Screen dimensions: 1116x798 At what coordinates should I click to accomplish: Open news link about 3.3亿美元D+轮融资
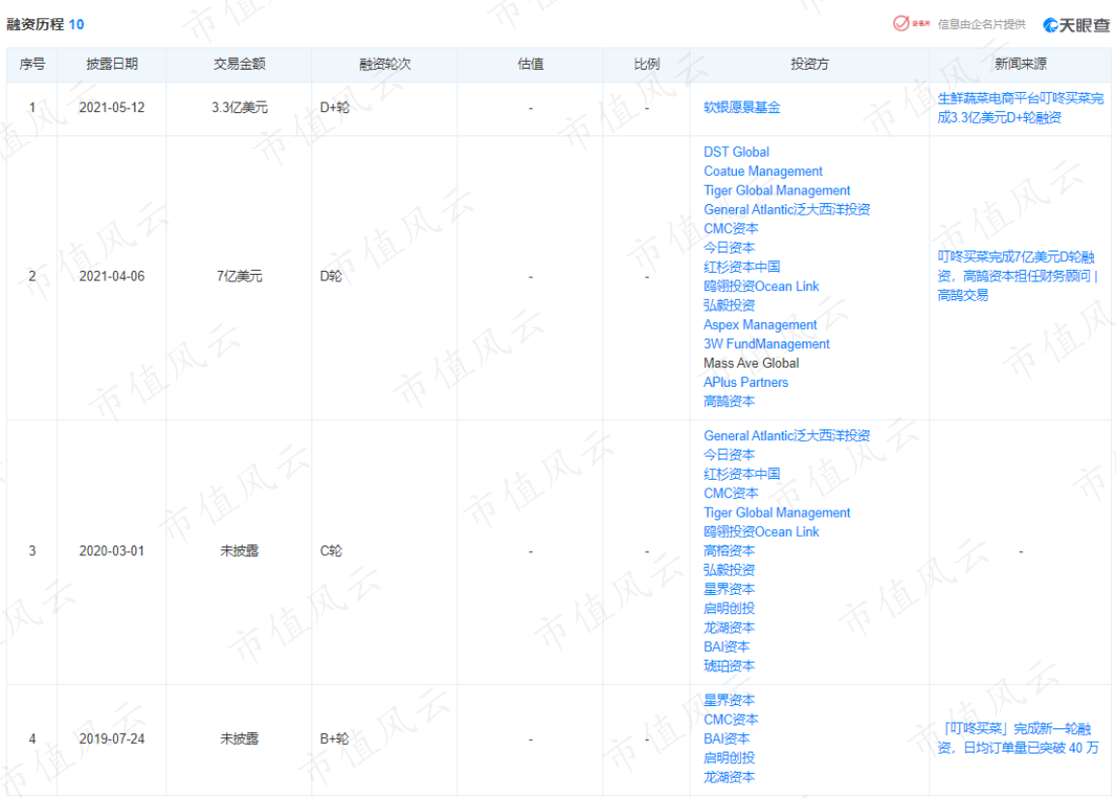point(1020,107)
